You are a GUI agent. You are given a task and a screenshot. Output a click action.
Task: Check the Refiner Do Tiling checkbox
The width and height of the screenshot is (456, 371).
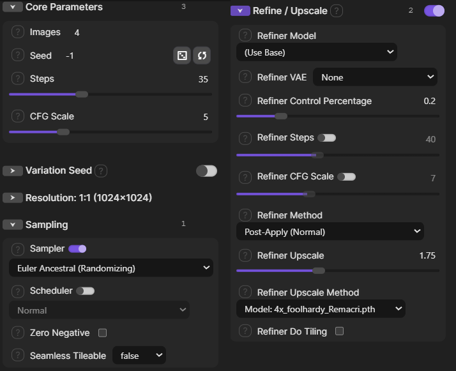point(339,331)
